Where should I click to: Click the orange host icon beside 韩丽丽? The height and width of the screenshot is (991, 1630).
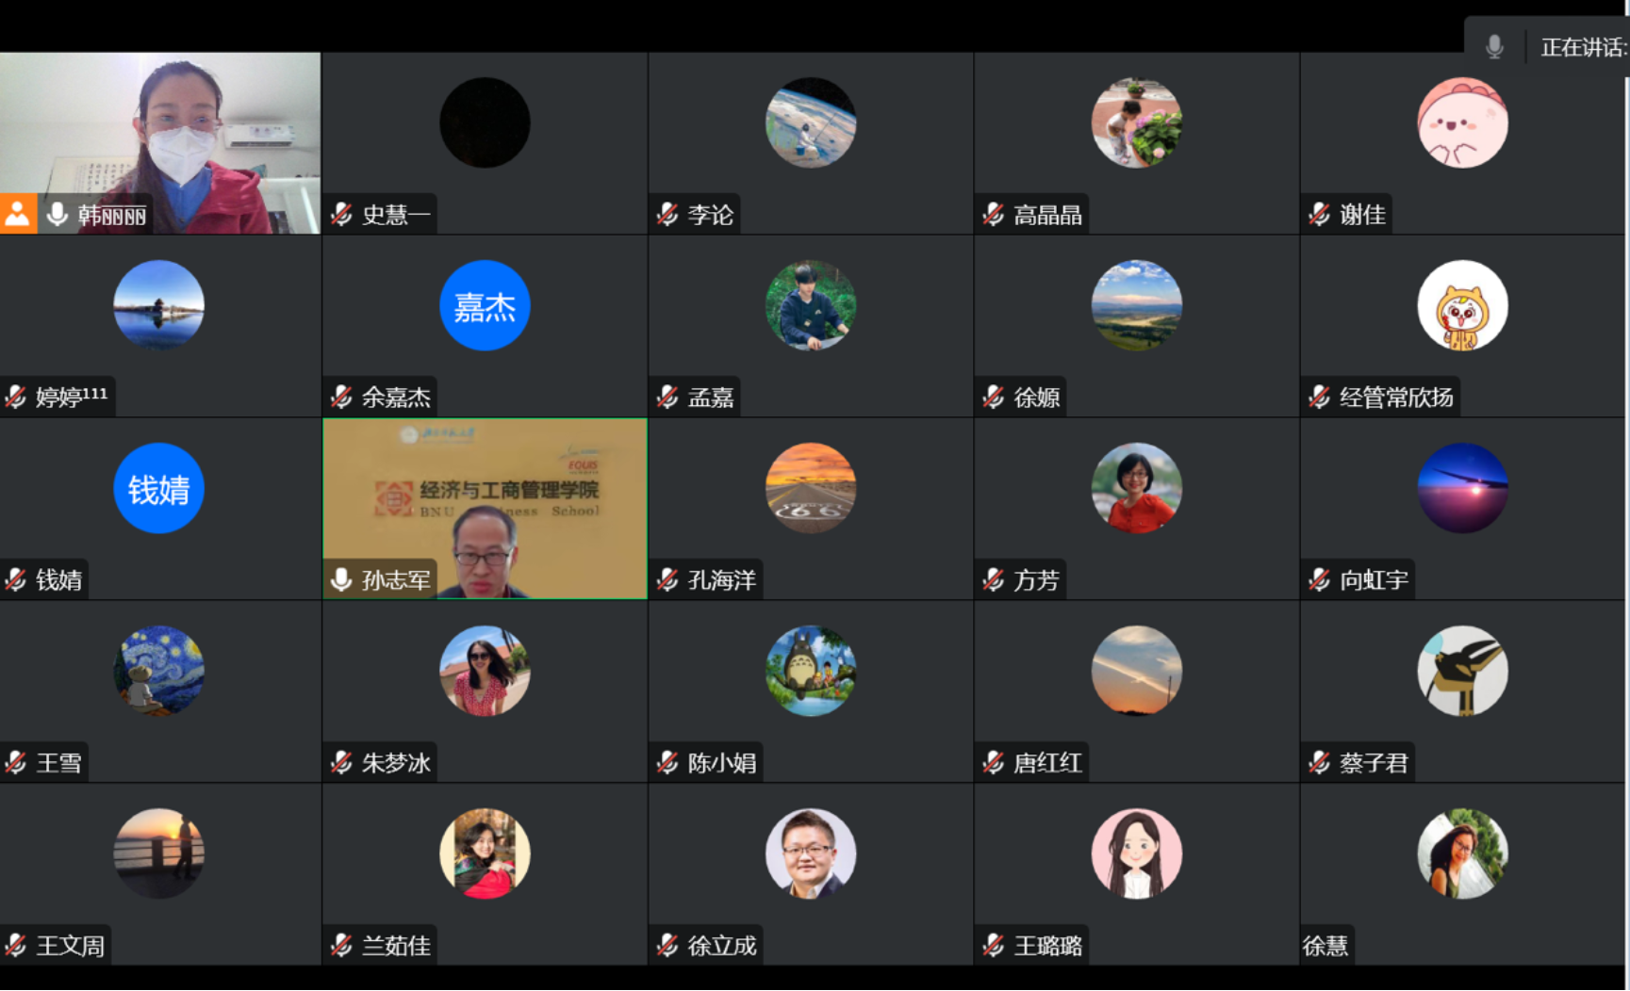[x=18, y=214]
